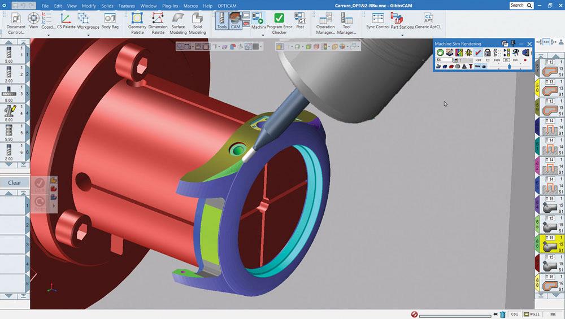Open the Surface Modeling palette
This screenshot has height=319, width=565.
click(x=178, y=23)
